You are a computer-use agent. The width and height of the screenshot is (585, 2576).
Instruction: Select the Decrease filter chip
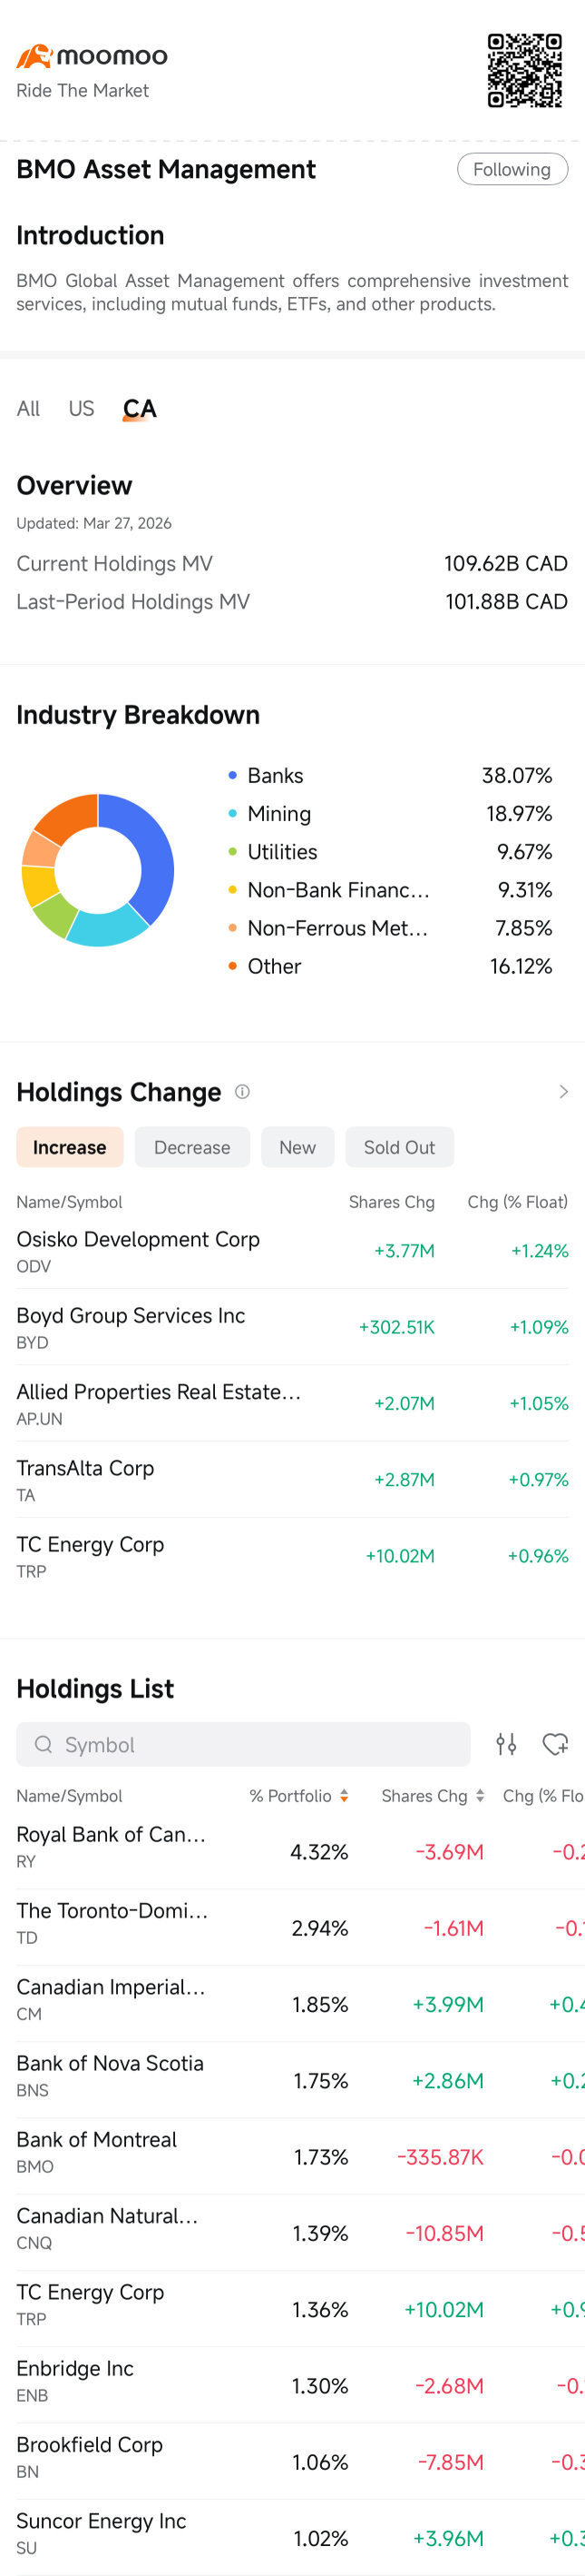[191, 1147]
